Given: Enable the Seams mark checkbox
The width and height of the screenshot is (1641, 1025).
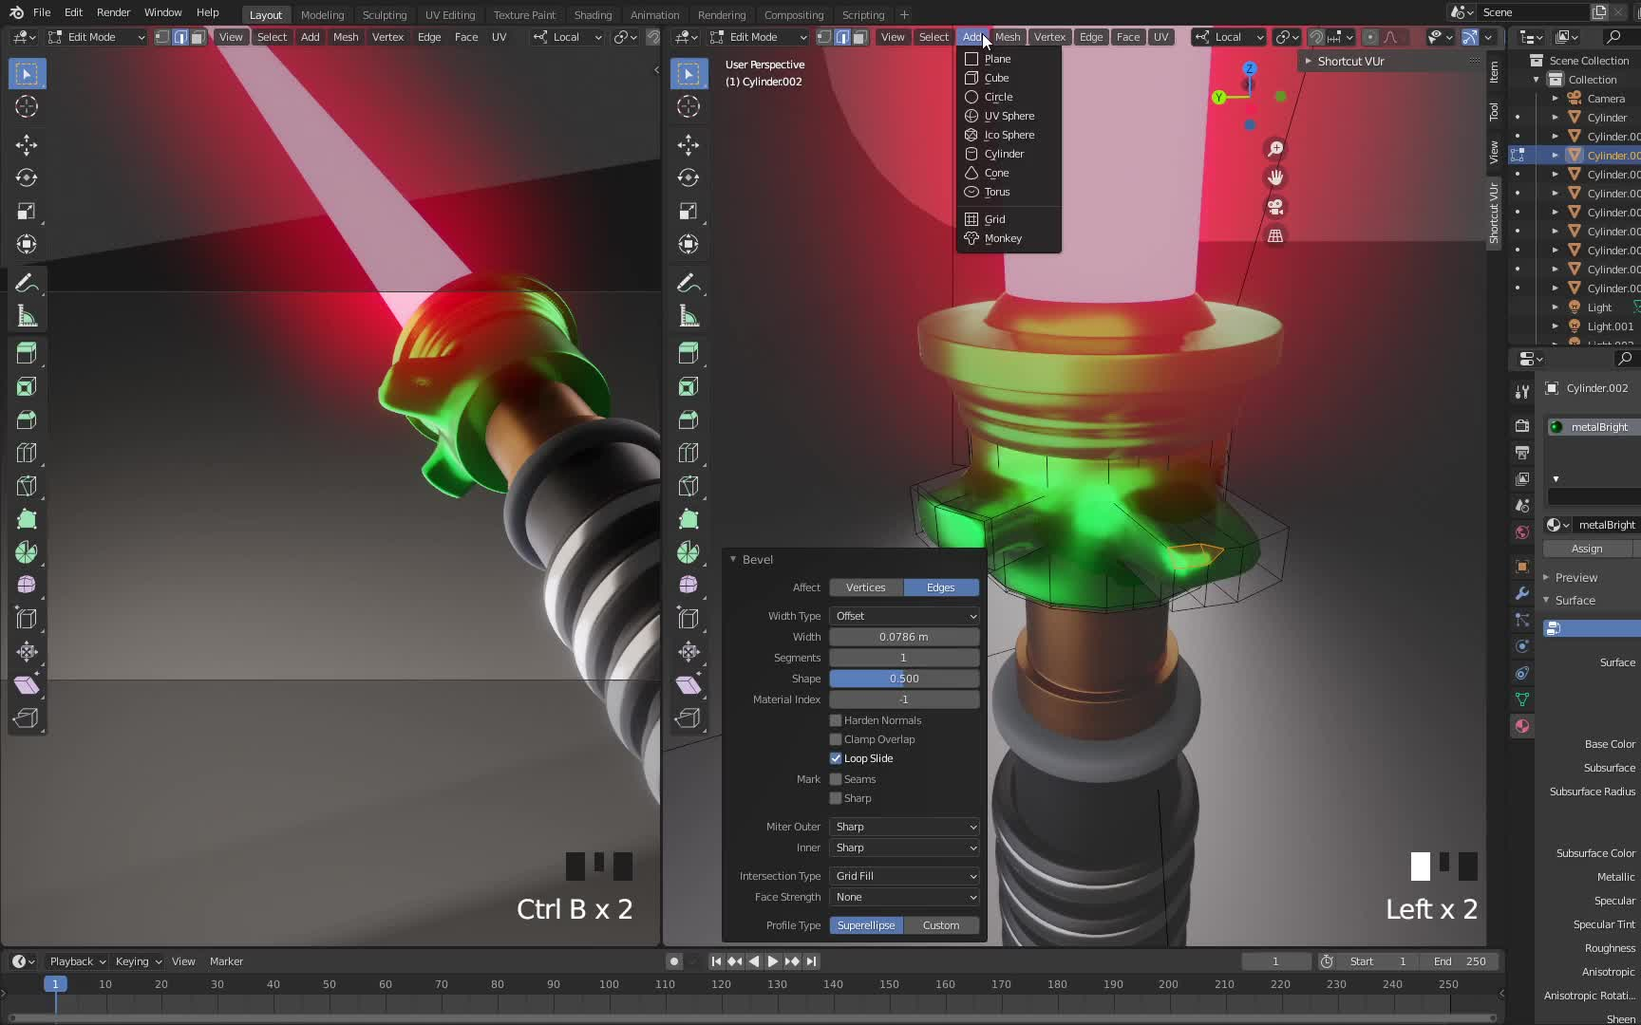Looking at the screenshot, I should click(x=835, y=778).
